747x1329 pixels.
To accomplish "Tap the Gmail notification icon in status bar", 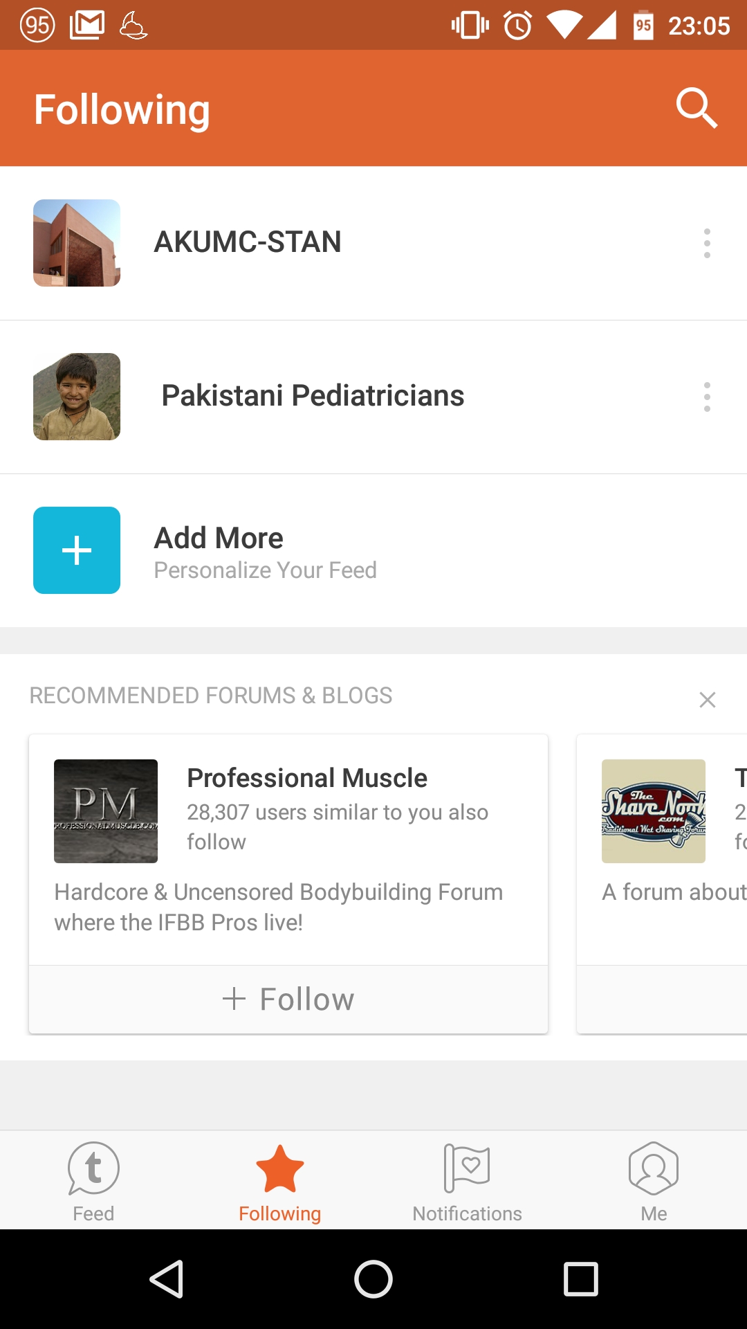I will [x=87, y=26].
